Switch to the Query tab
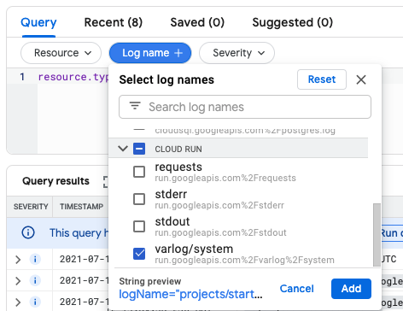Screen dimensions: 403x311 click(x=38, y=22)
